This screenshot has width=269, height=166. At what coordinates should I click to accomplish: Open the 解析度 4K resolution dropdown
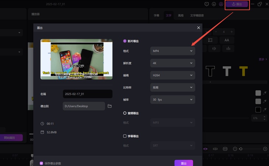pyautogui.click(x=172, y=63)
